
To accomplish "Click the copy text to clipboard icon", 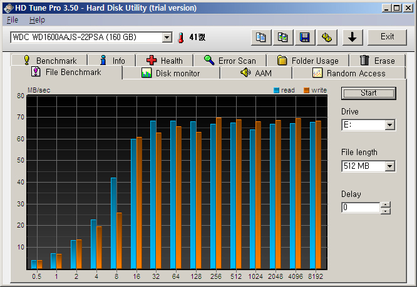I will point(261,37).
